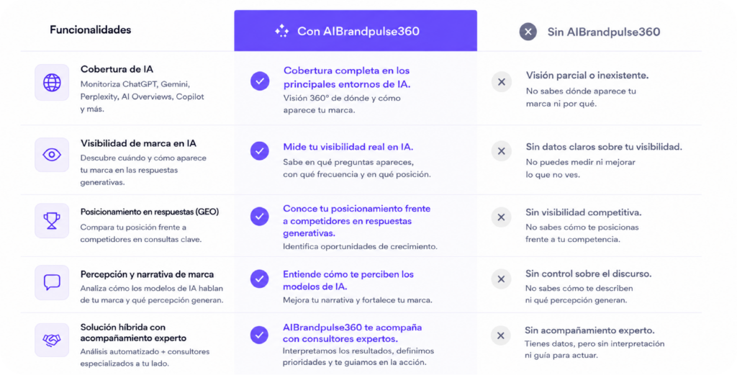Click Entiende cómo te perciben los modelos text
The width and height of the screenshot is (737, 388).
tap(348, 280)
